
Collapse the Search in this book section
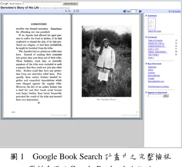point(146,92)
